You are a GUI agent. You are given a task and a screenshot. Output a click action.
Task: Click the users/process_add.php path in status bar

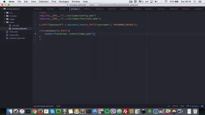[x=43, y=106]
